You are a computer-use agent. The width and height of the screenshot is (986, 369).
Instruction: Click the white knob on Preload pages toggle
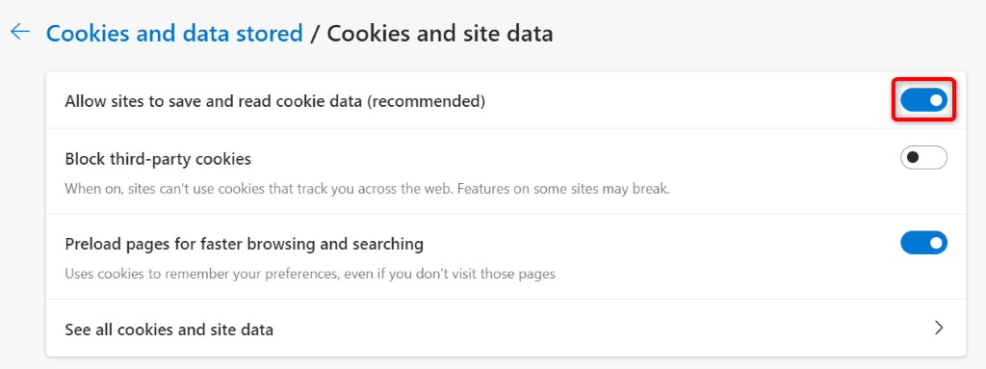coord(936,243)
